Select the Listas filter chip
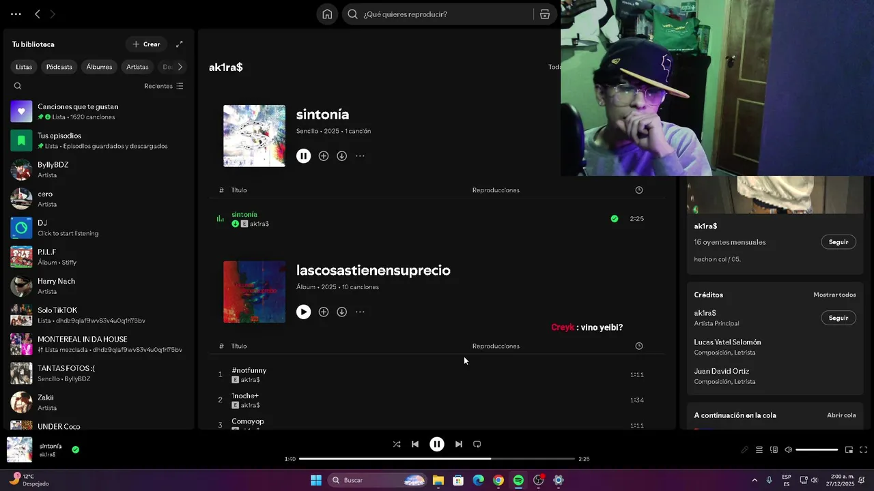This screenshot has width=874, height=491. point(24,67)
